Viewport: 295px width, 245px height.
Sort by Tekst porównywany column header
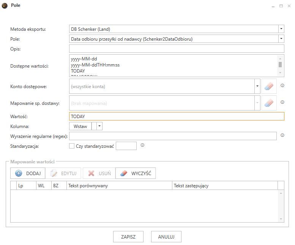[119, 185]
